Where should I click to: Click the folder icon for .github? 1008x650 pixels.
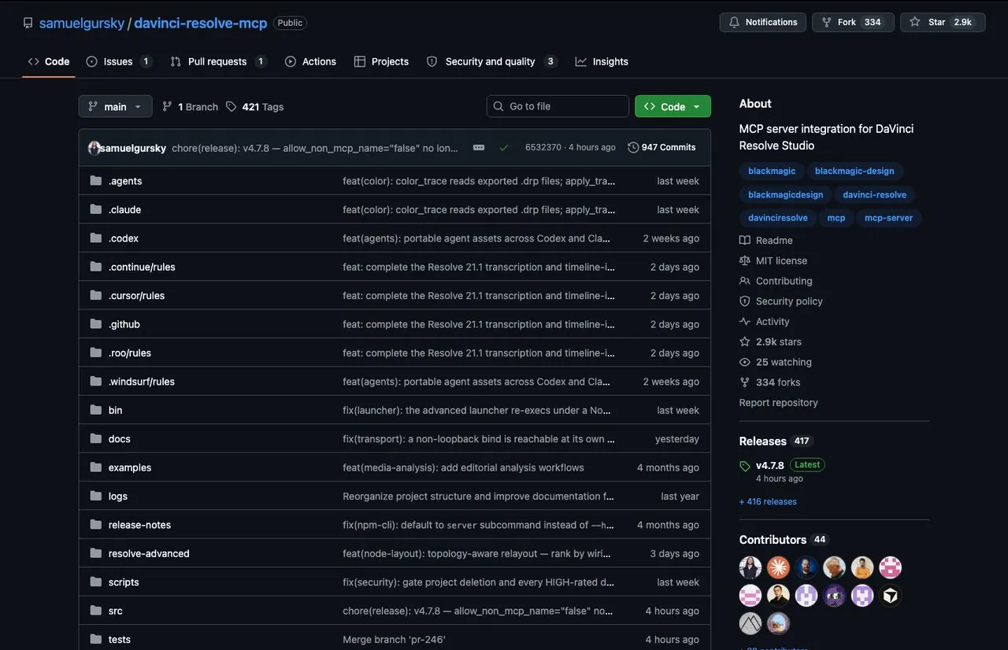96,324
